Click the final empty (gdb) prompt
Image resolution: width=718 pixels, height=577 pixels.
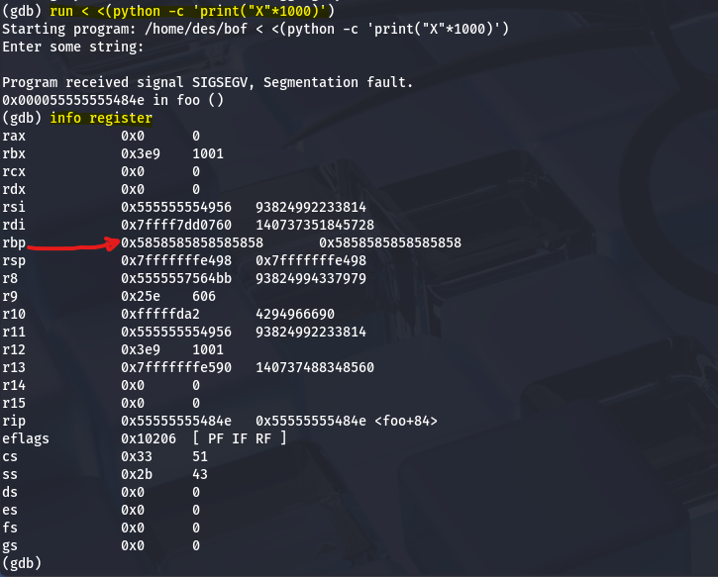22,562
